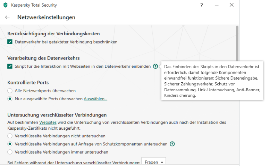
Task: Click the Kaspersky shield logo icon
Action: point(6,5)
